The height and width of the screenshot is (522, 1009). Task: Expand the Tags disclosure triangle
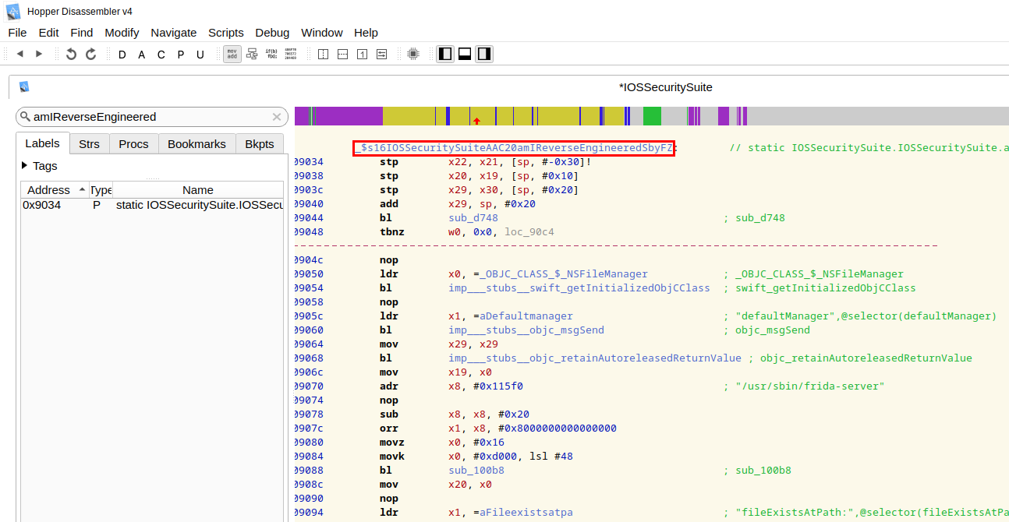[x=25, y=165]
